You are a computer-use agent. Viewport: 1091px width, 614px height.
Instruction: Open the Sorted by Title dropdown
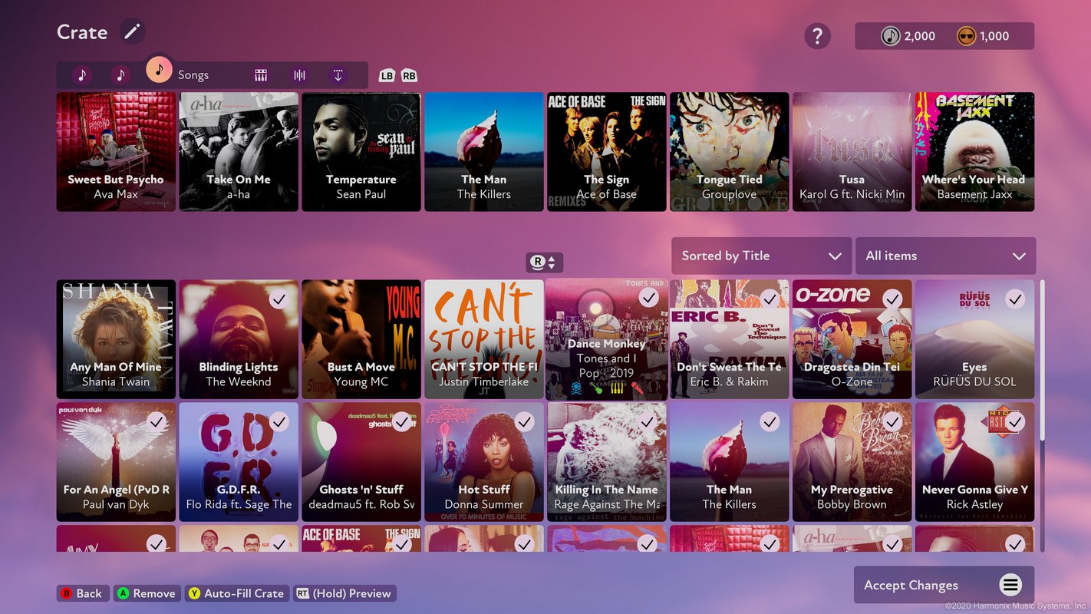(x=761, y=256)
